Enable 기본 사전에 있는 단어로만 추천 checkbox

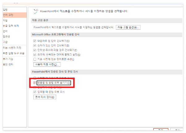coord(35,59)
